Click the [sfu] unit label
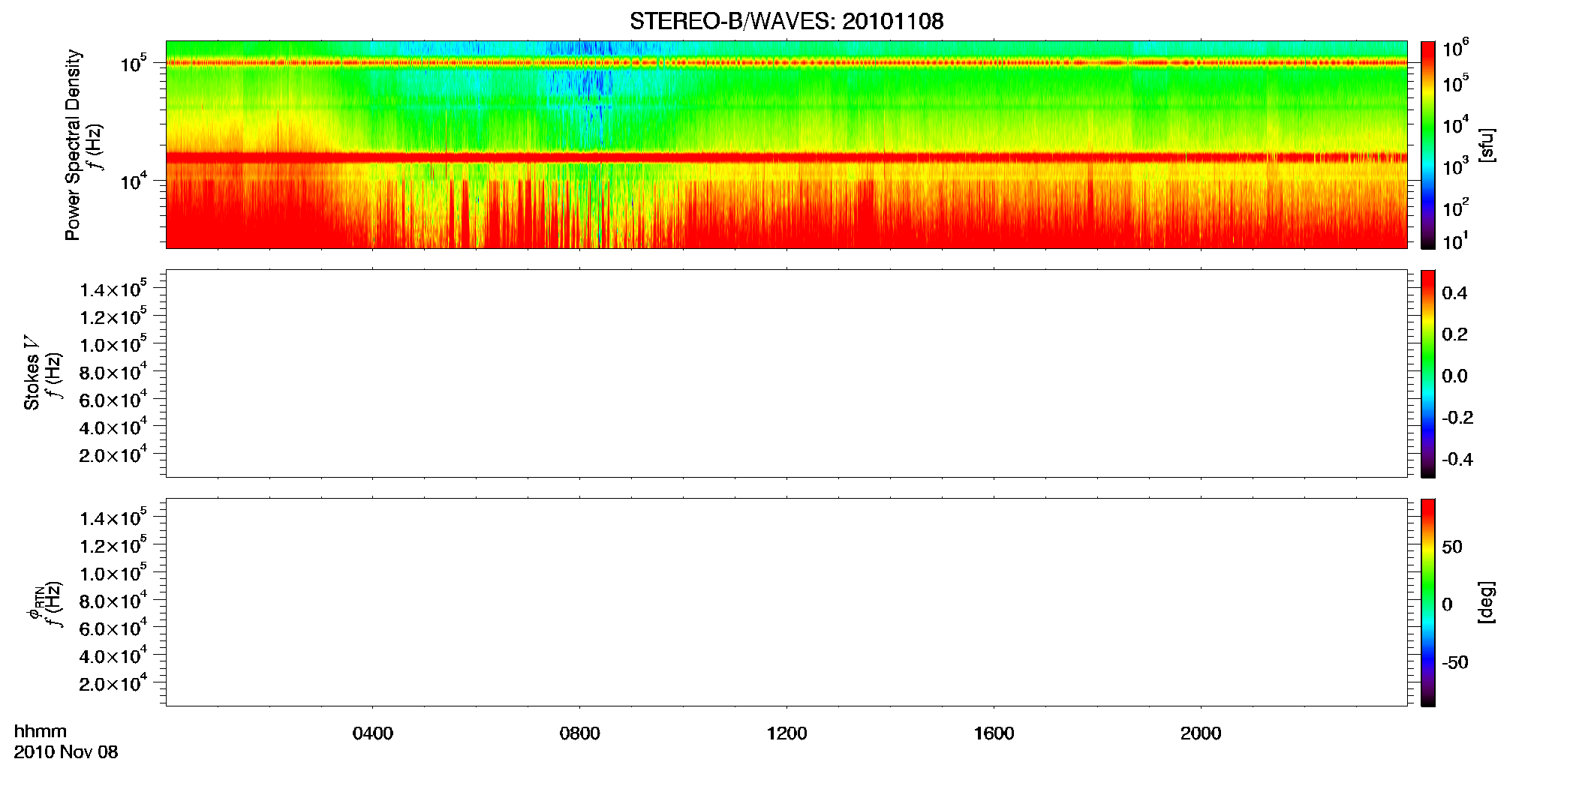The height and width of the screenshot is (810, 1573). coord(1486,145)
